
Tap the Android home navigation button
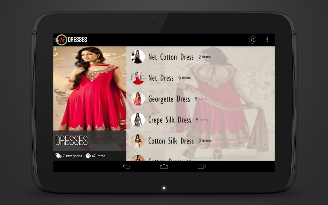click(164, 167)
